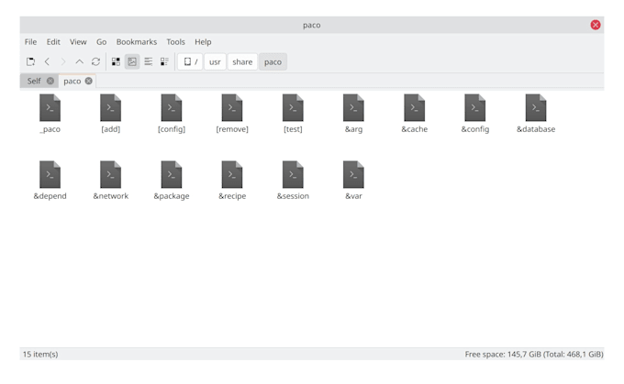Open the Edit menu
The width and height of the screenshot is (624, 384).
(53, 42)
